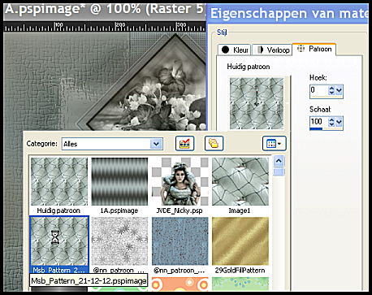This screenshot has height=295, width=372.
Task: Open the thumbnail view options icon
Action: tap(274, 143)
